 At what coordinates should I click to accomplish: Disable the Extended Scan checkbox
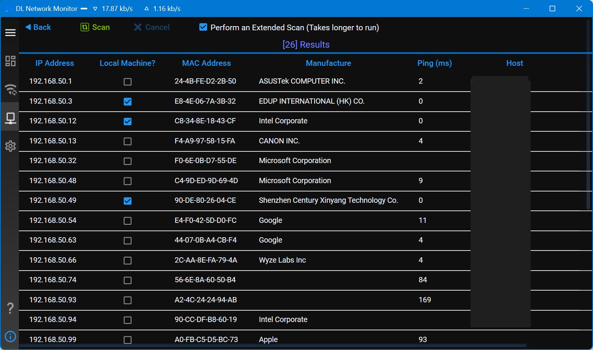coord(203,27)
